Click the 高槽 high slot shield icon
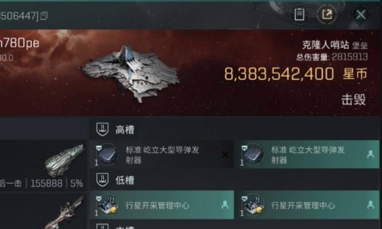 coord(103,129)
